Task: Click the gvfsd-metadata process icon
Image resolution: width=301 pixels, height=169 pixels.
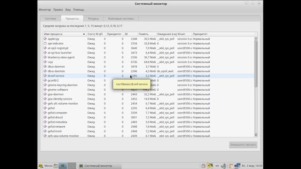Action: pos(45,122)
